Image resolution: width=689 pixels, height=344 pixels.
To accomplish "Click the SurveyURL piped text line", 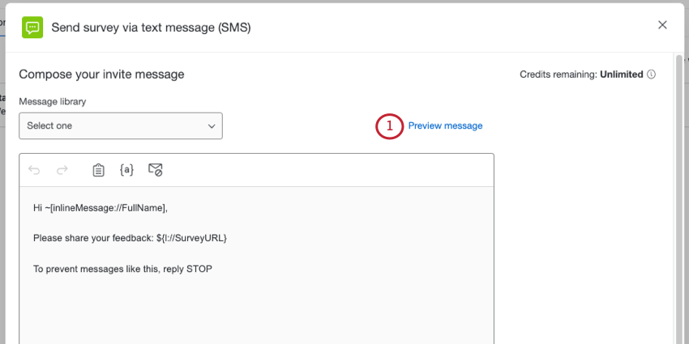I will (130, 238).
